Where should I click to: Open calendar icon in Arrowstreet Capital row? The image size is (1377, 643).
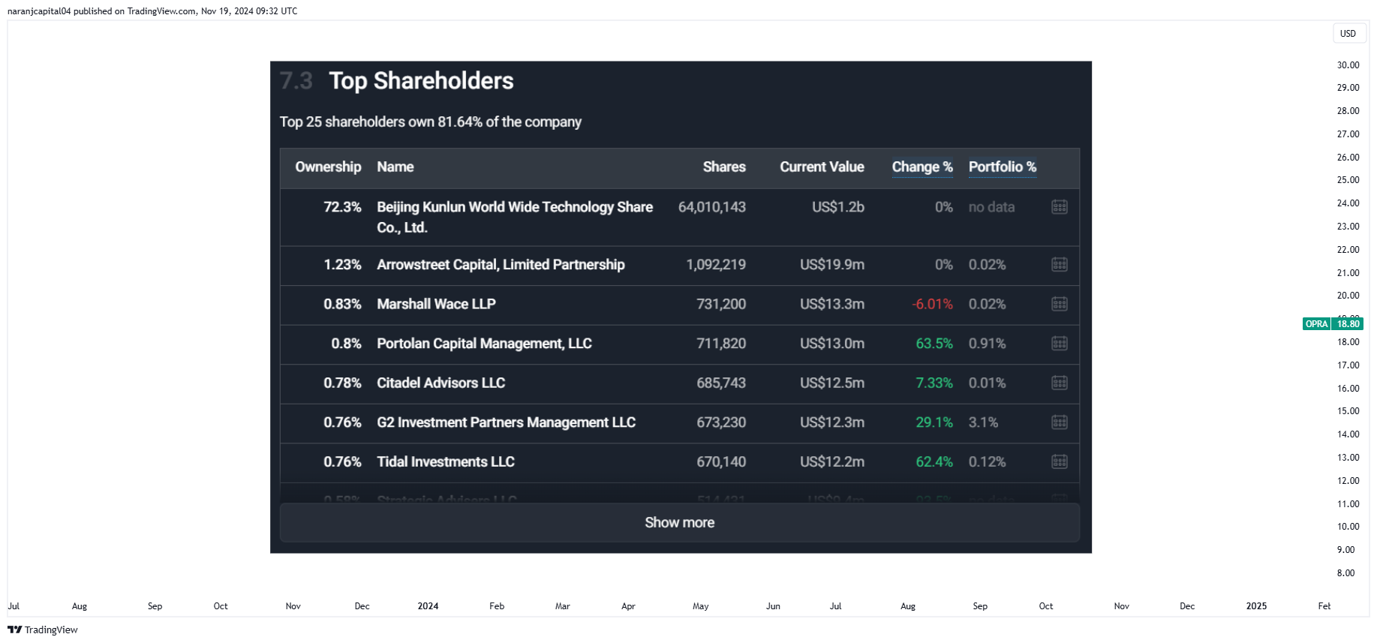(x=1059, y=264)
